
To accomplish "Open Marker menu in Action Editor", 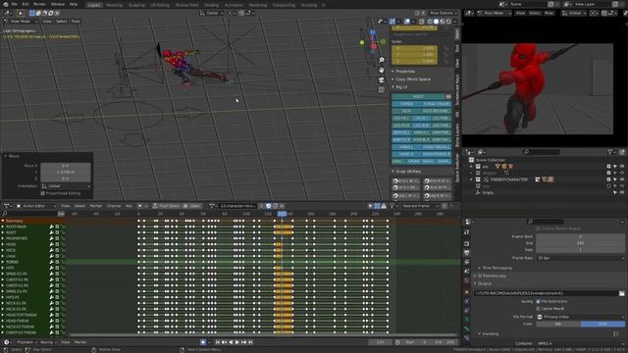I will 96,206.
